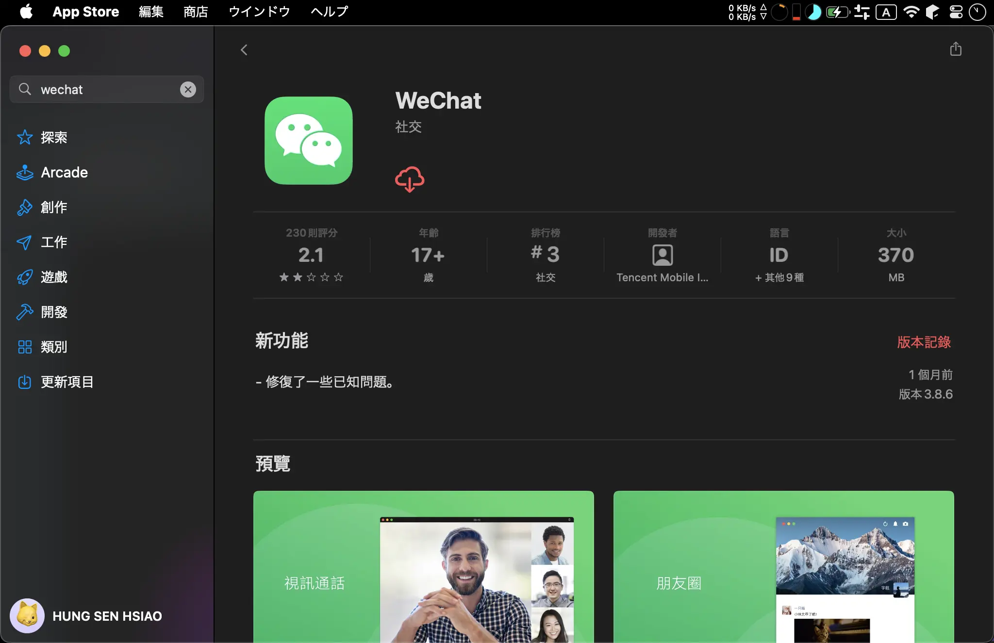Image resolution: width=994 pixels, height=643 pixels.
Task: Click the green WeChat app icon
Action: 309,141
